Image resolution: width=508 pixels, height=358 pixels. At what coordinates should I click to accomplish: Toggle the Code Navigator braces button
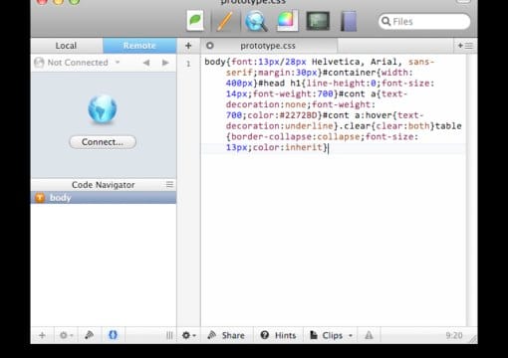coord(113,335)
